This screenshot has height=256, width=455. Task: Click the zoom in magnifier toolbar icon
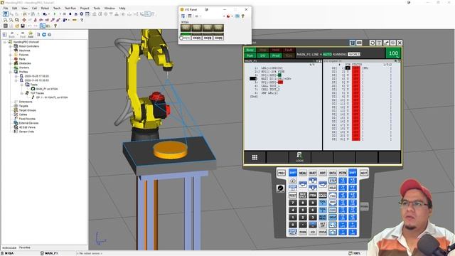[x=5, y=20]
